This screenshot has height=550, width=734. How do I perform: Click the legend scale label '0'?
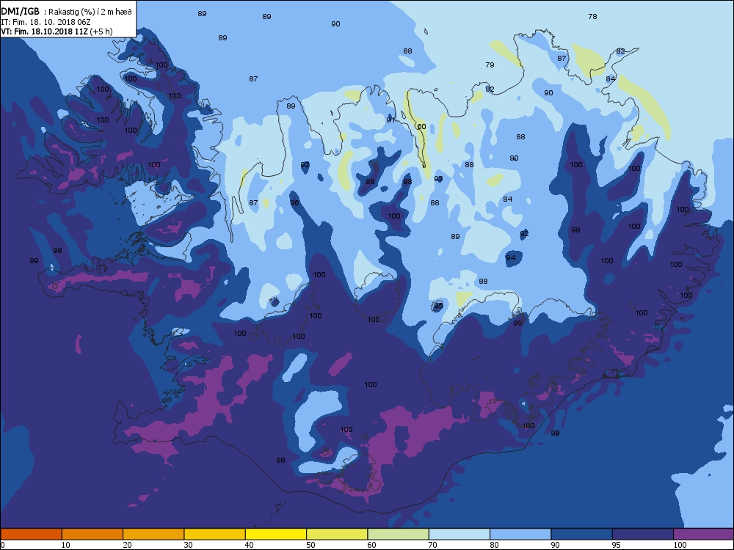coord(3,545)
